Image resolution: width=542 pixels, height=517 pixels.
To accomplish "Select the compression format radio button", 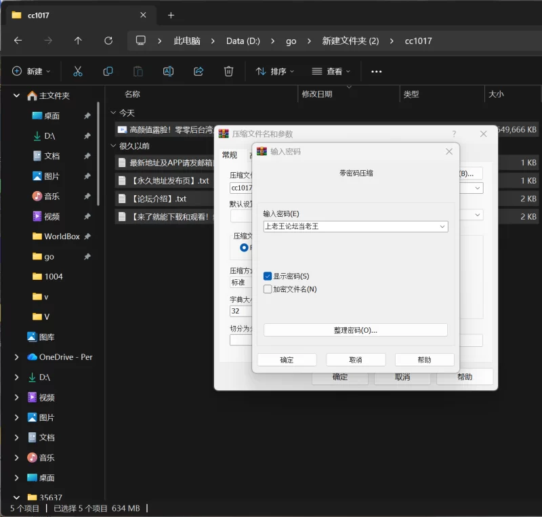I will 244,247.
